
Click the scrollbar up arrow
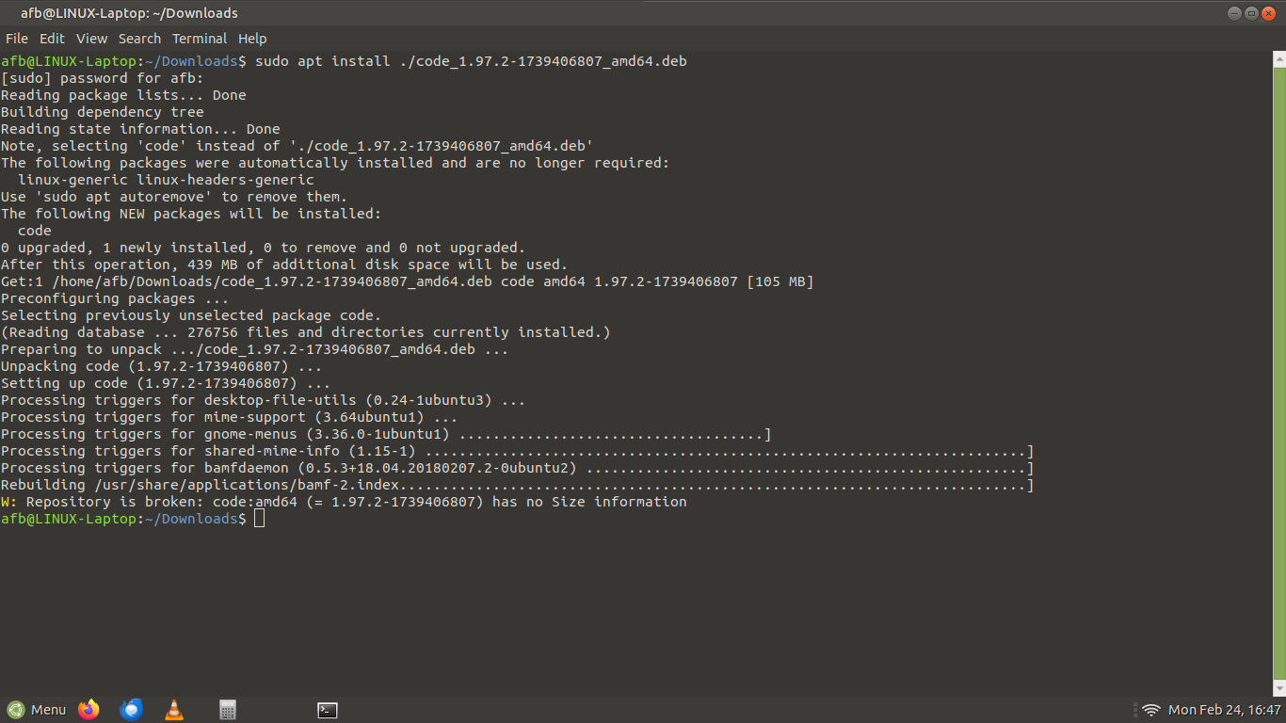[x=1278, y=59]
